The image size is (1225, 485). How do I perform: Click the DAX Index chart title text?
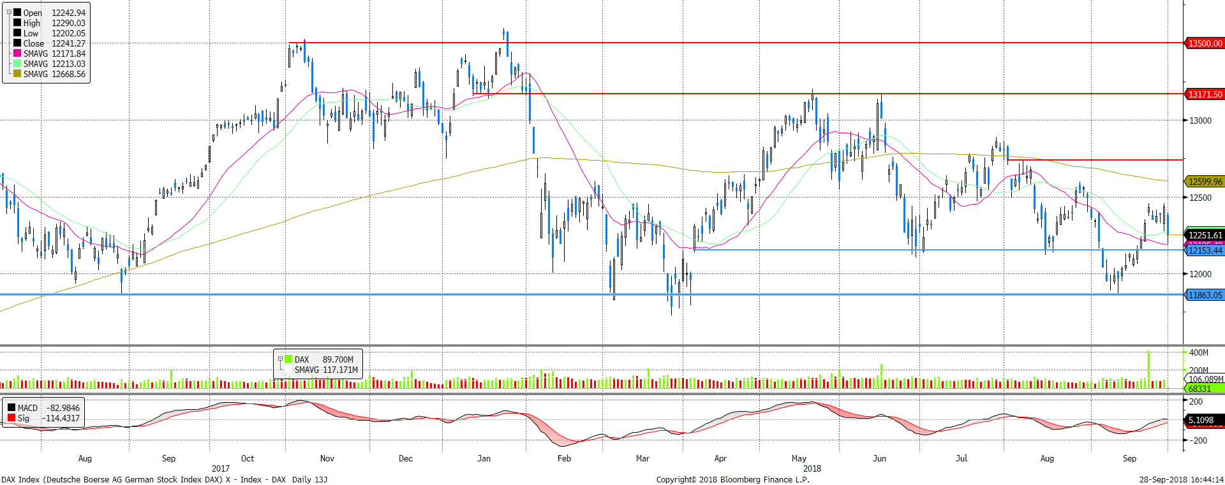point(165,479)
